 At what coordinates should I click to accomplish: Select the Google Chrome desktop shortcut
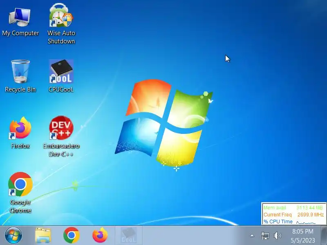point(20,192)
